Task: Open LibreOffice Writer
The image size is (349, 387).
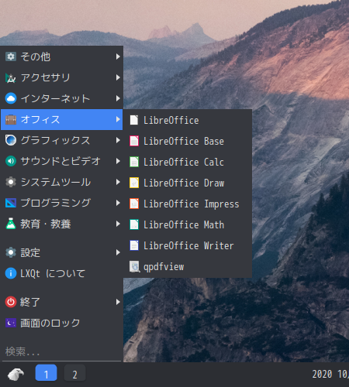Action: pos(188,245)
